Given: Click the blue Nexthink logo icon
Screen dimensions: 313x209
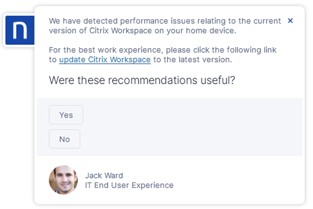Looking at the screenshot, I should pos(20,30).
